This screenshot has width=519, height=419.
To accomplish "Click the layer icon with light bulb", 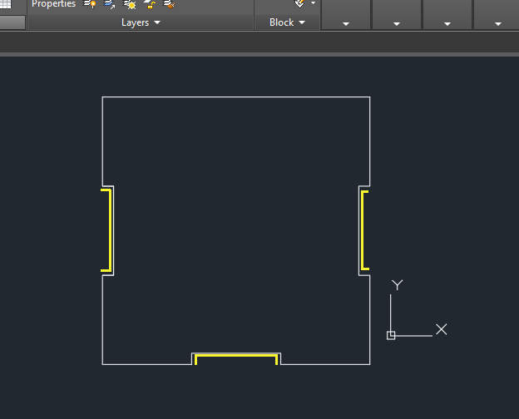I will click(x=90, y=4).
